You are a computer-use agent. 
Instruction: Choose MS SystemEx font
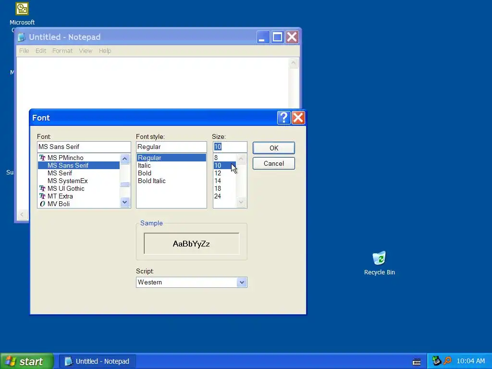coord(78,181)
